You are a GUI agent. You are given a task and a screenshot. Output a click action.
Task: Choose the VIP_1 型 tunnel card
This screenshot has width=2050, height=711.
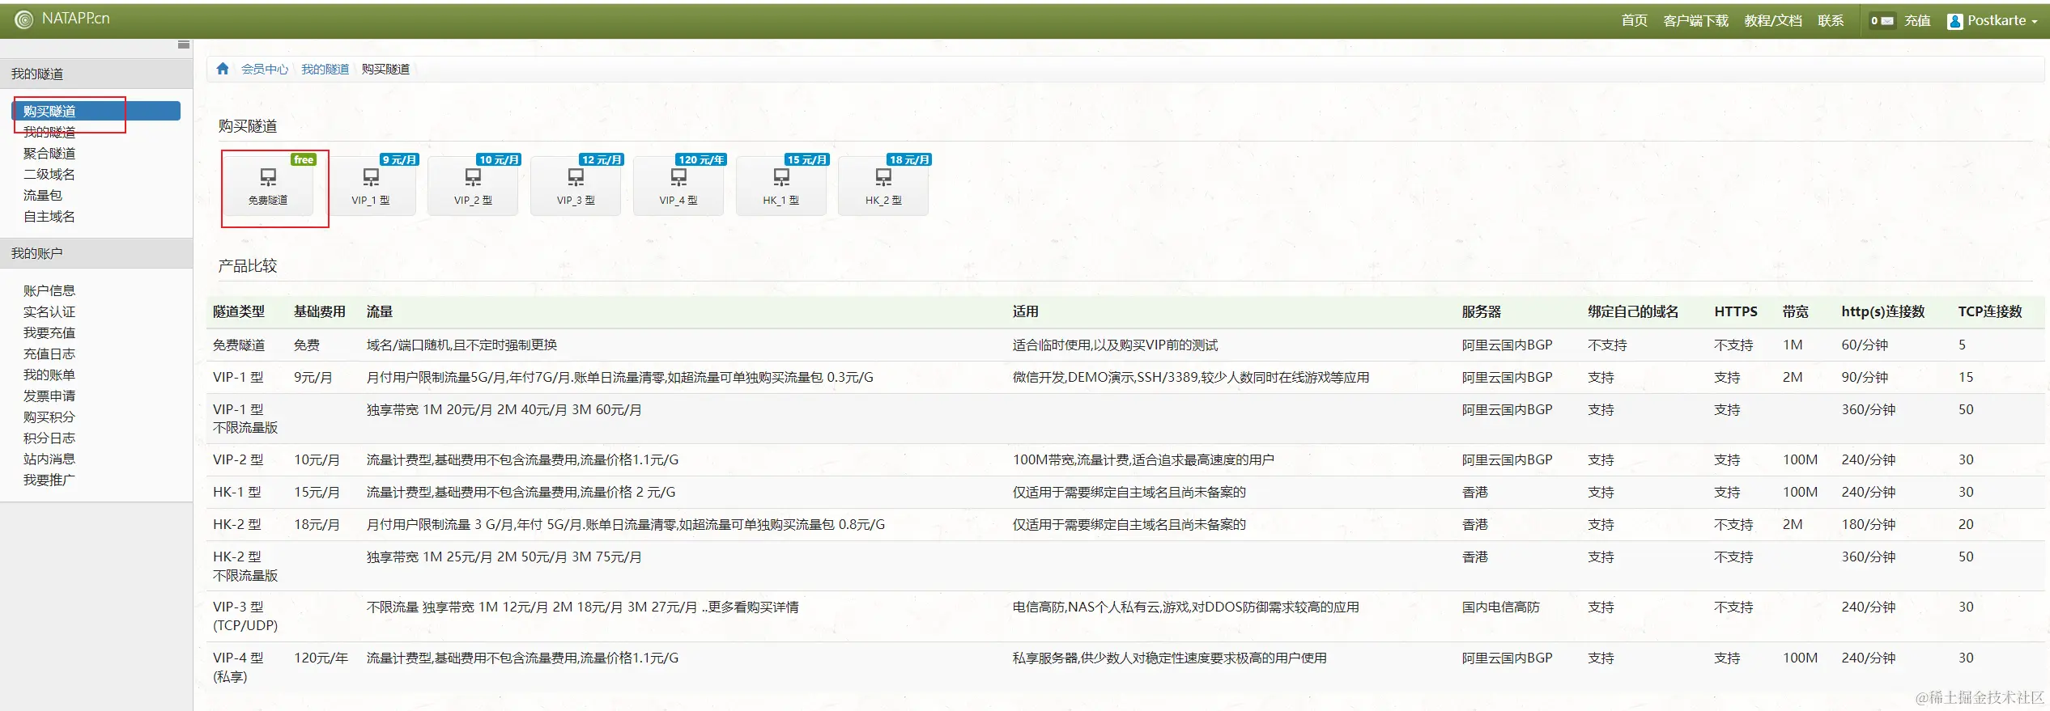click(371, 186)
